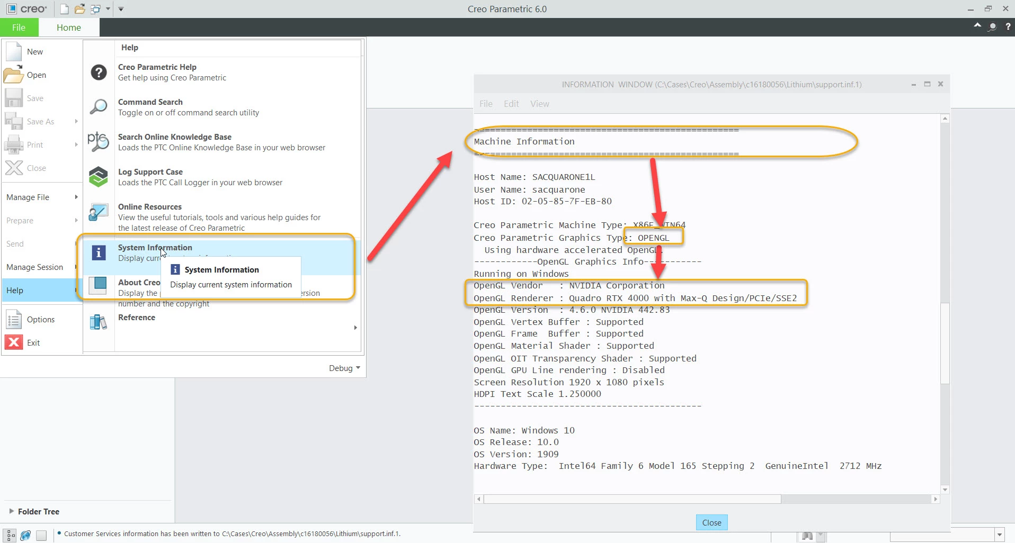This screenshot has height=543, width=1015.
Task: Click horizontal scrollbar right arrow in Information Window
Action: [x=936, y=499]
